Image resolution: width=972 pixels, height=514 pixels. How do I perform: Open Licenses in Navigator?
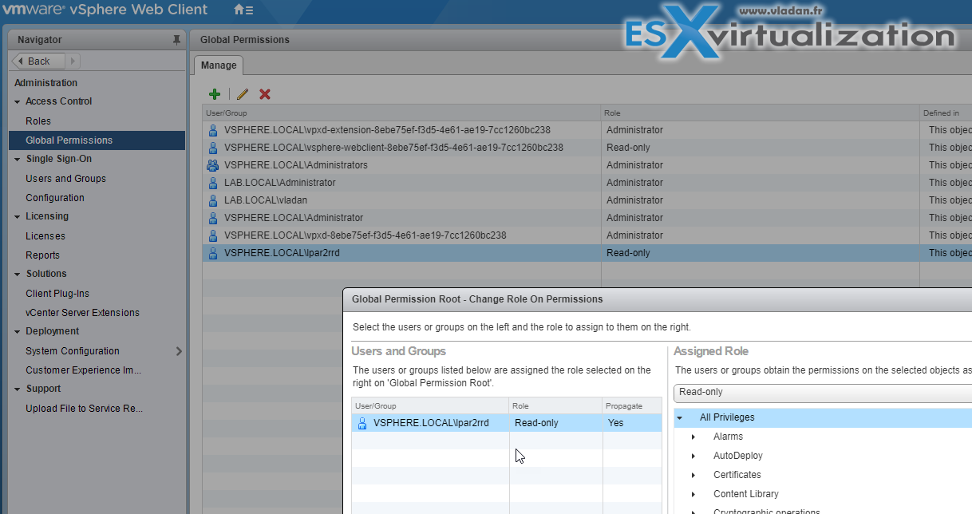(45, 236)
